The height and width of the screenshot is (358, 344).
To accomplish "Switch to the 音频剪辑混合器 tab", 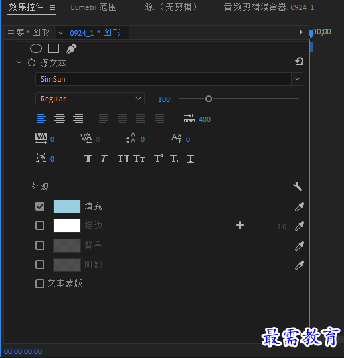I will point(269,7).
